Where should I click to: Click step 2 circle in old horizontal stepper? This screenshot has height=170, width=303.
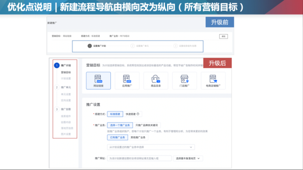pos(133,46)
